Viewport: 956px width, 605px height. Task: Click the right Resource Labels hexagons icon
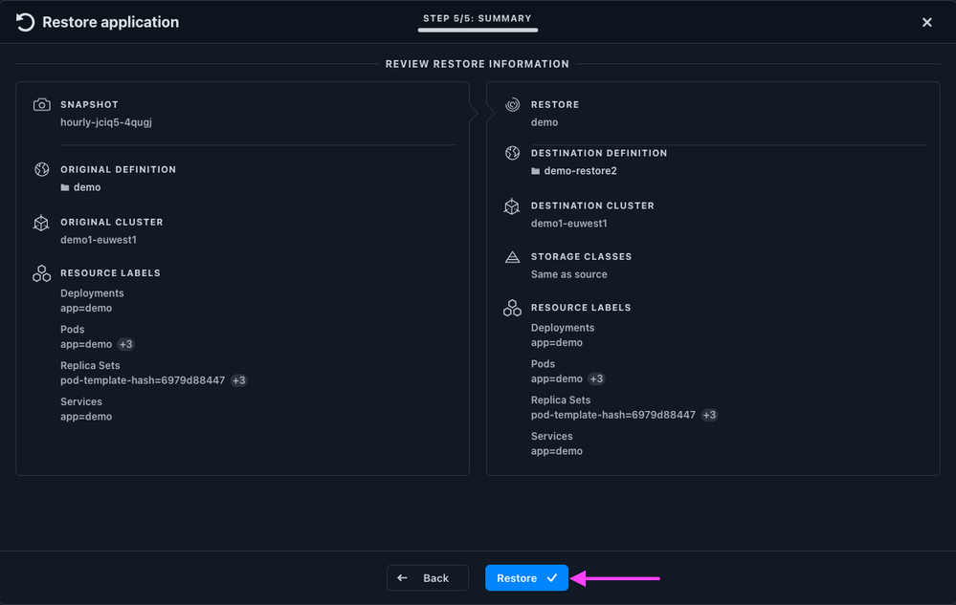(512, 308)
